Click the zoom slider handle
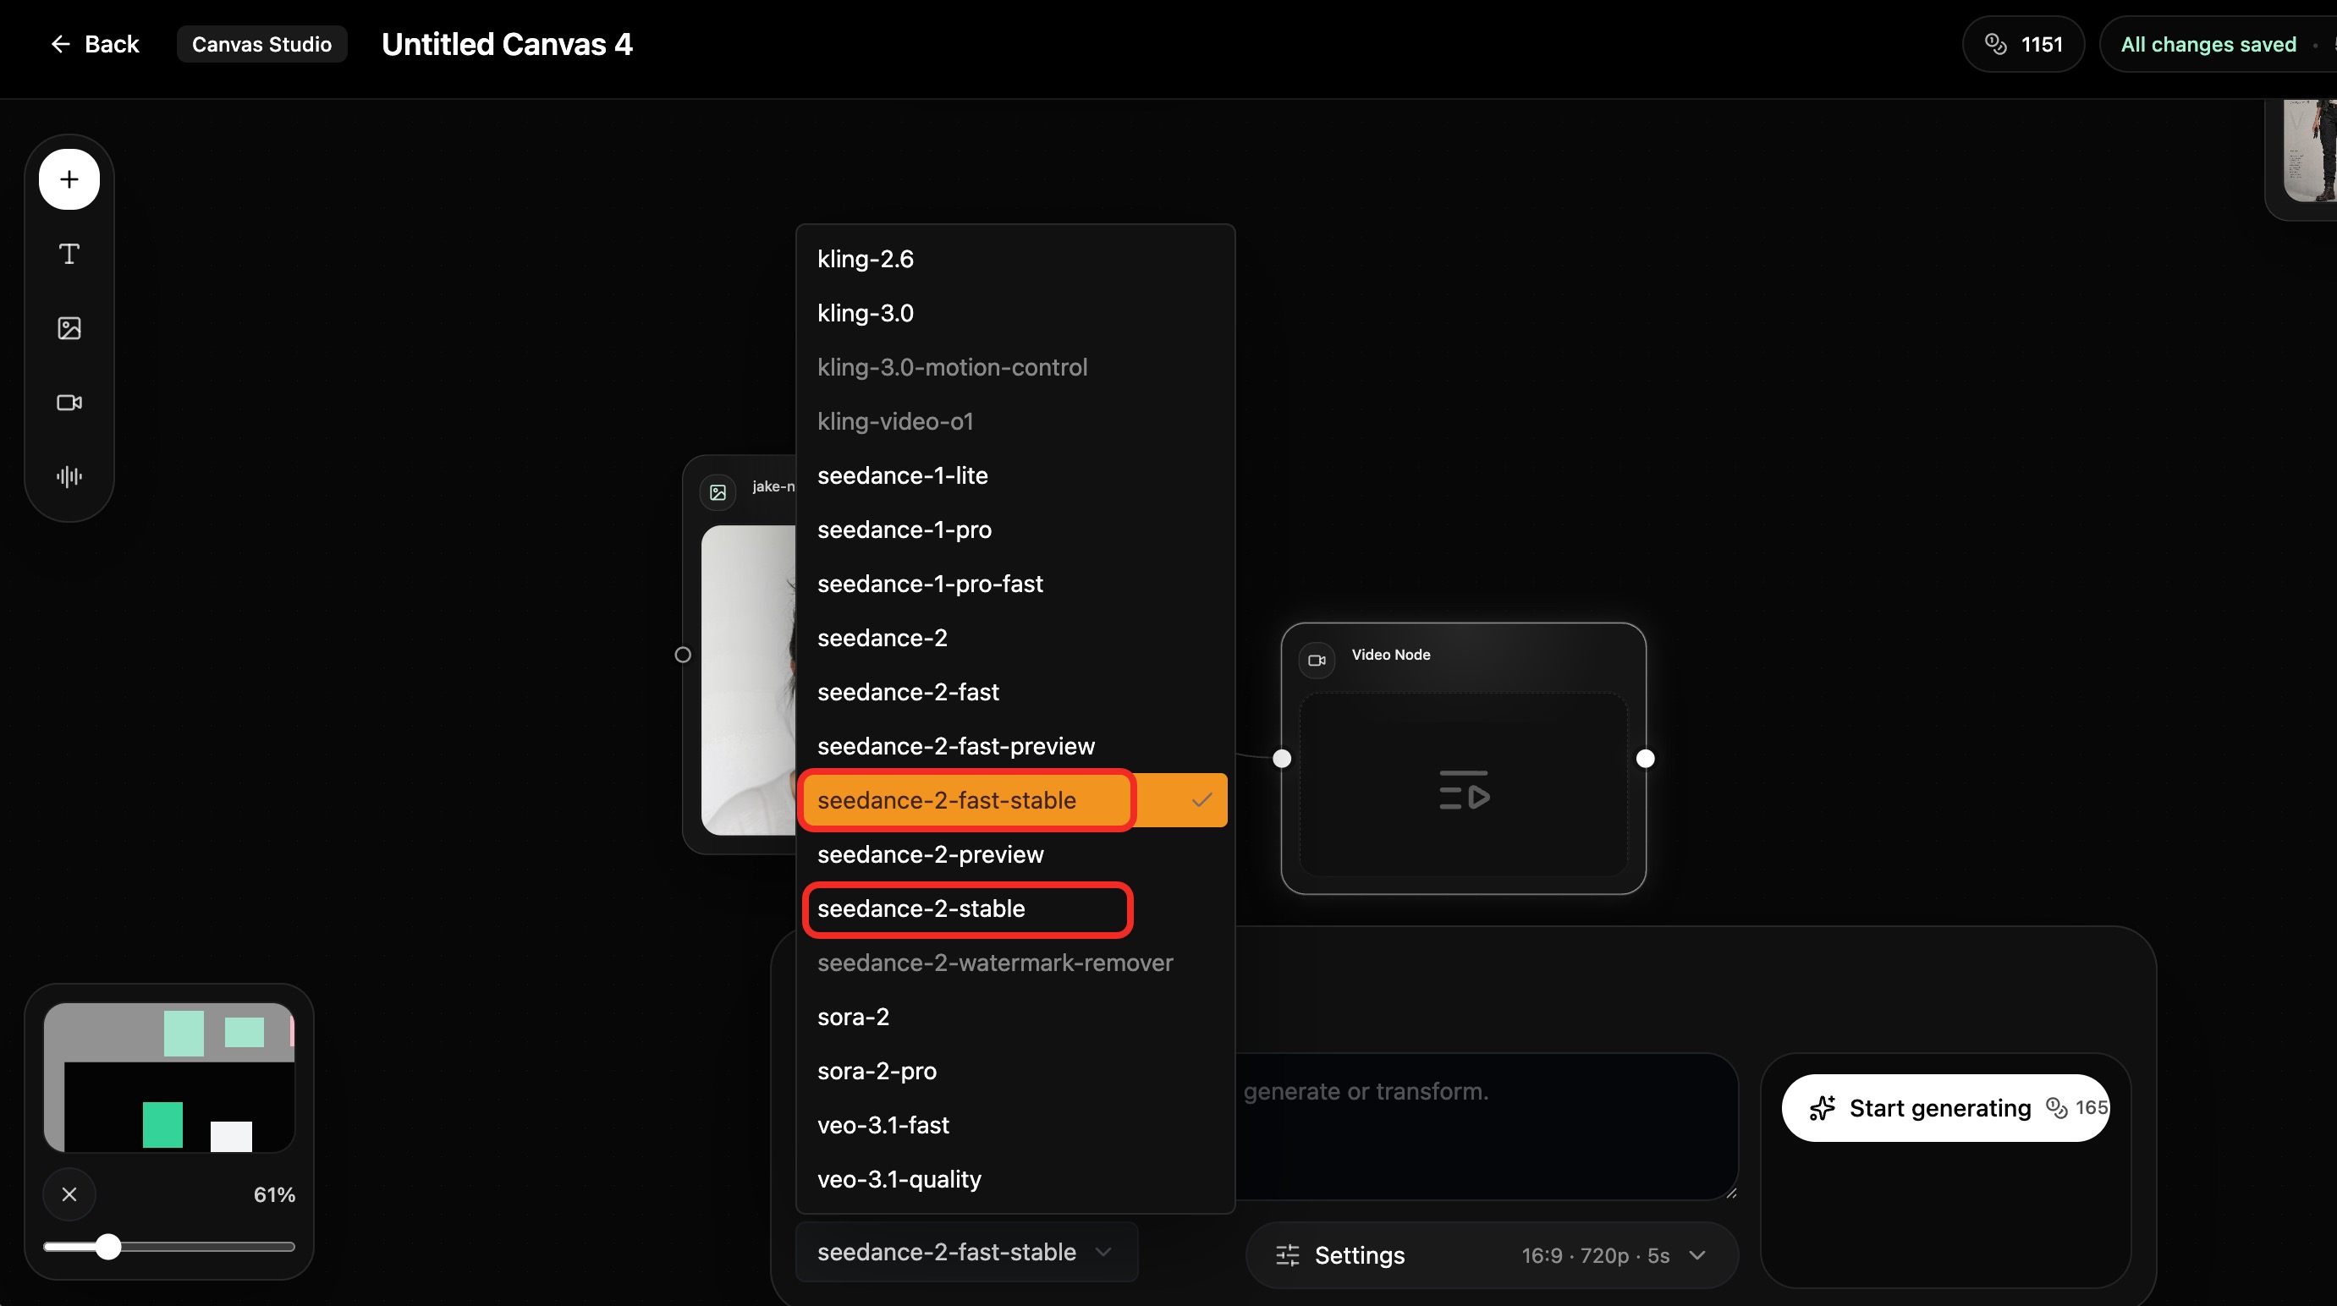 tap(108, 1247)
